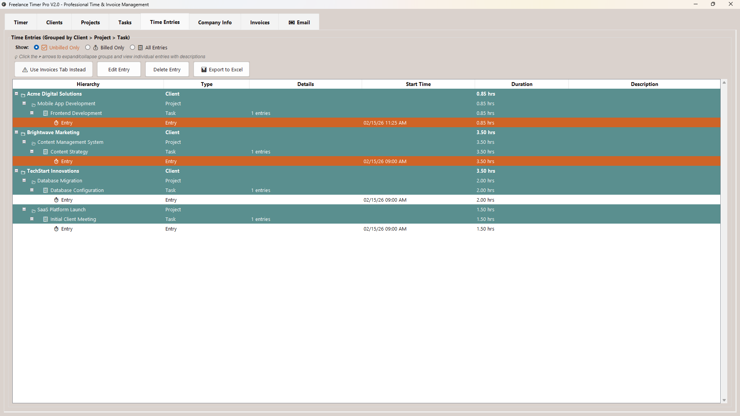740x416 pixels.
Task: Click the stopwatch icon on the 11:25 AM entry
Action: tap(56, 123)
